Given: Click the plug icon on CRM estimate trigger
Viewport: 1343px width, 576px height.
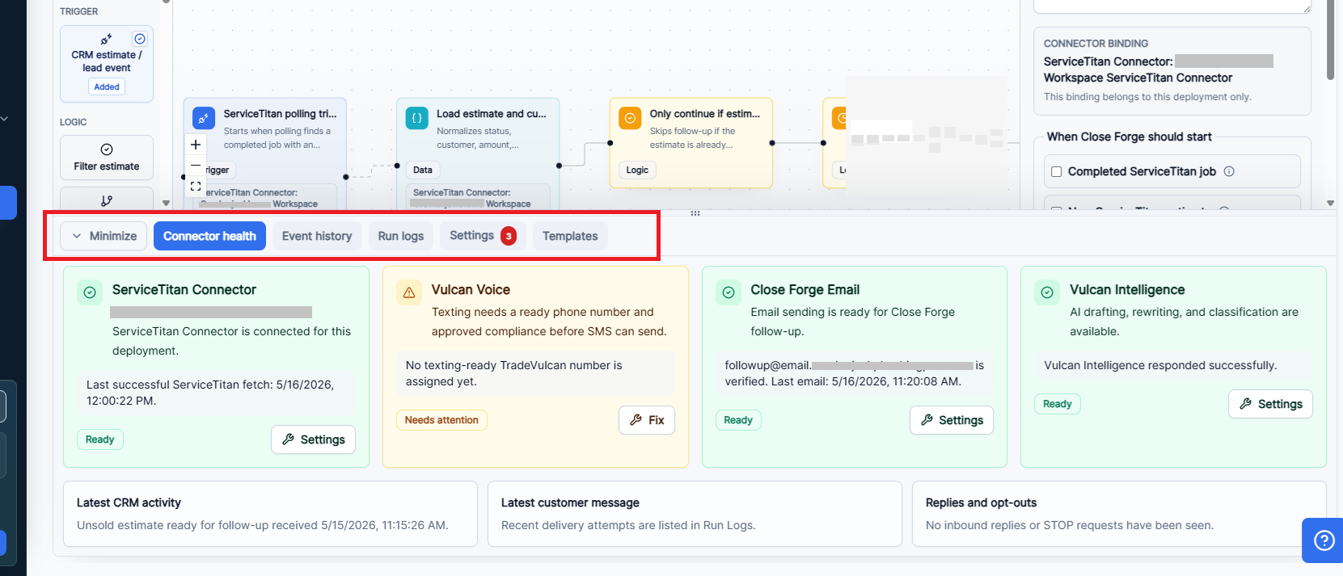Looking at the screenshot, I should [106, 40].
